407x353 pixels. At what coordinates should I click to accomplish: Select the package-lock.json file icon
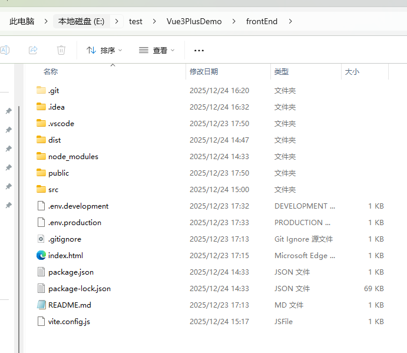[x=41, y=288]
